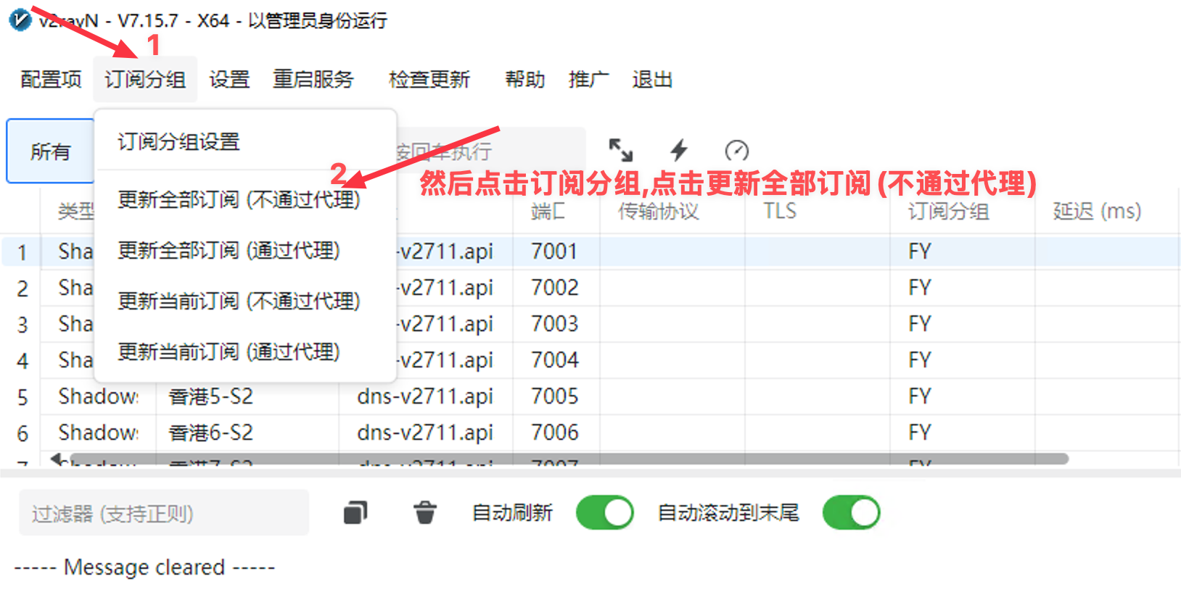Click the log filter regex input field
Image resolution: width=1181 pixels, height=603 pixels.
(164, 513)
